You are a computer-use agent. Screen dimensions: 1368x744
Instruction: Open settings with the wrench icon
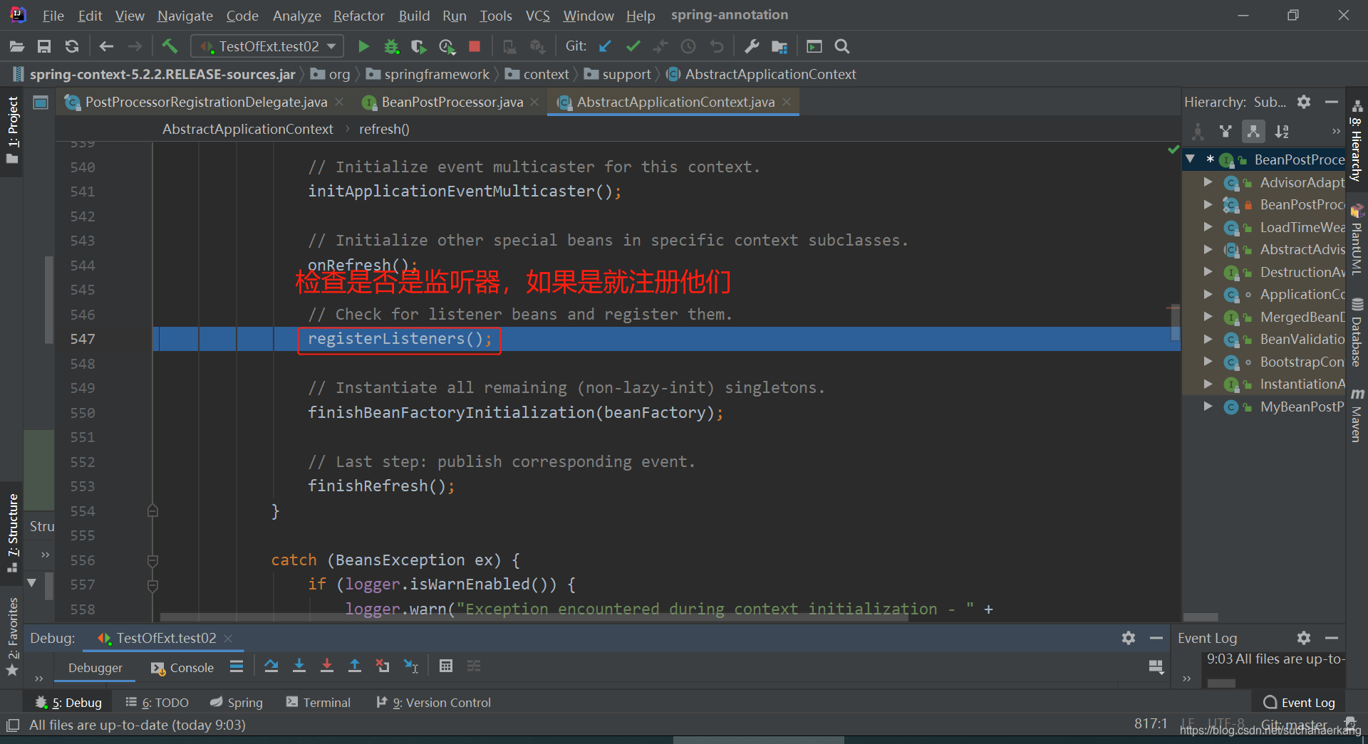pyautogui.click(x=751, y=46)
